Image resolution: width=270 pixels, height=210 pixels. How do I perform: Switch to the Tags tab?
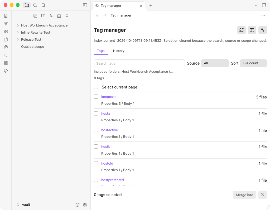click(101, 51)
